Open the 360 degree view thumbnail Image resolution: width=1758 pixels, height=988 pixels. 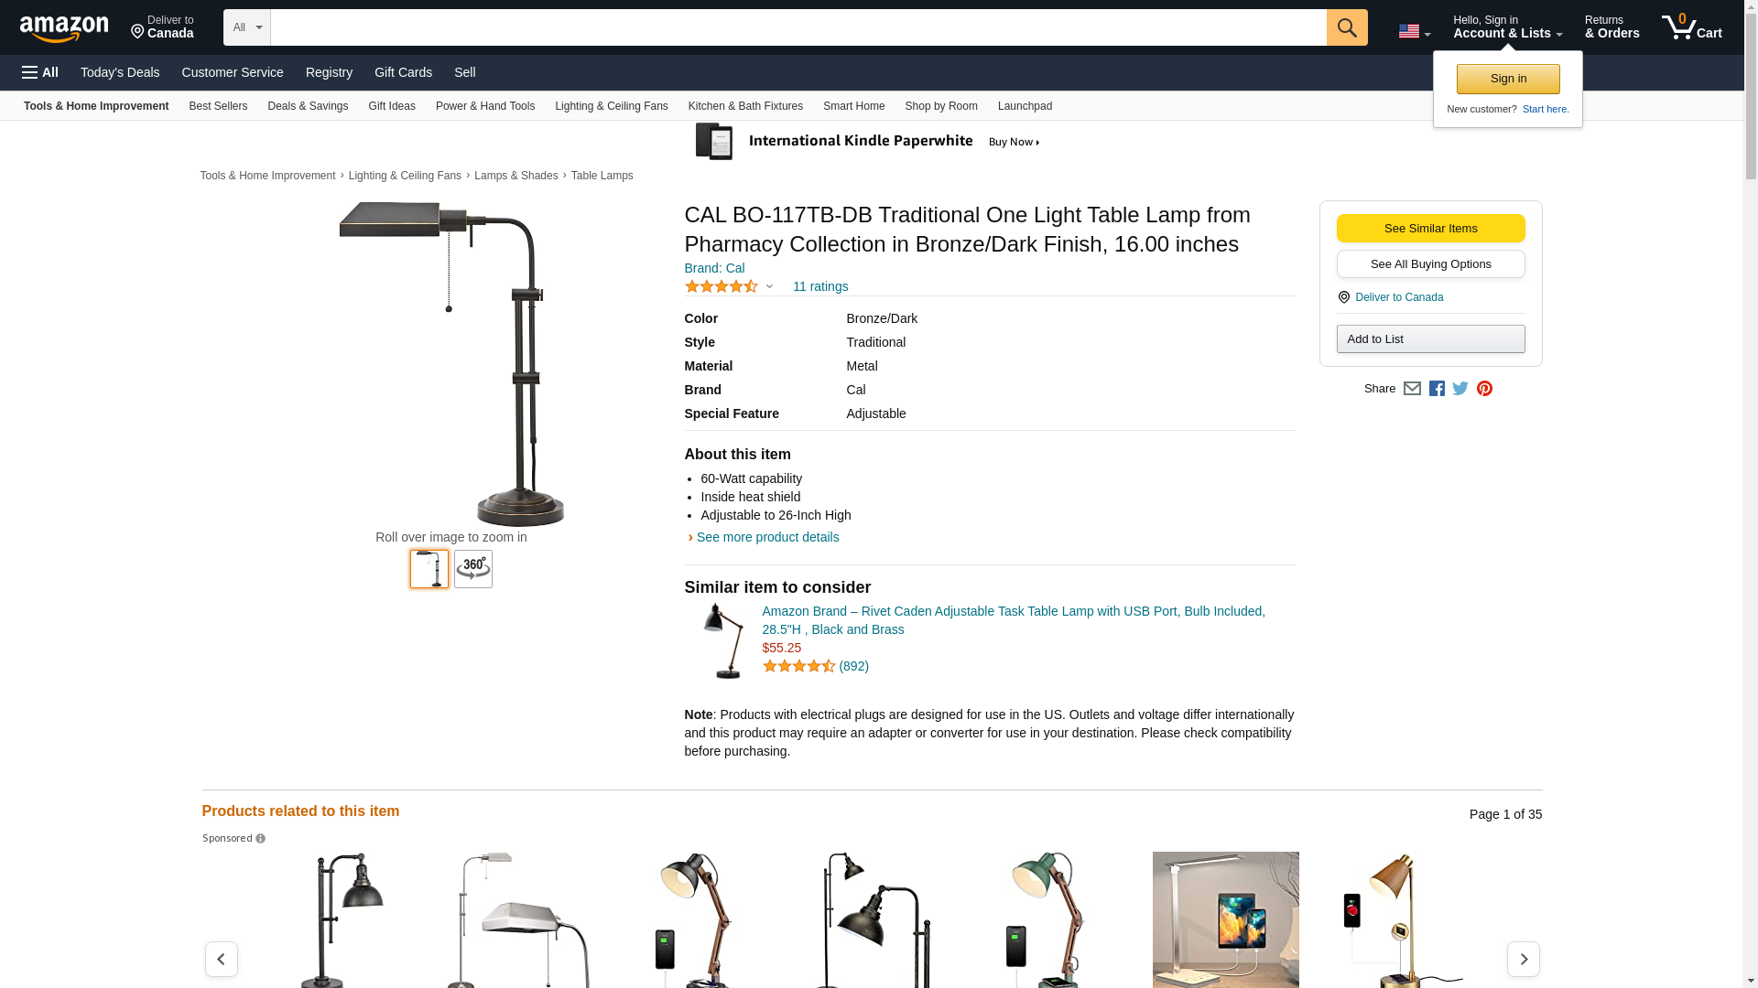(473, 569)
